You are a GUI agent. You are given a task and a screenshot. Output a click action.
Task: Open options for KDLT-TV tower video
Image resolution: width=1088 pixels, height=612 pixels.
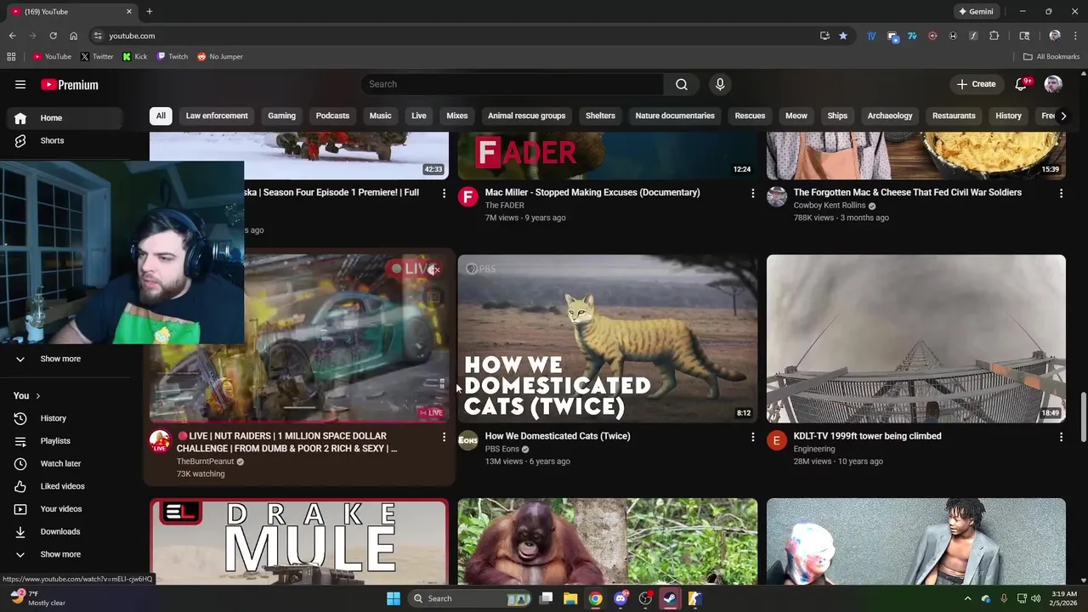point(1061,437)
